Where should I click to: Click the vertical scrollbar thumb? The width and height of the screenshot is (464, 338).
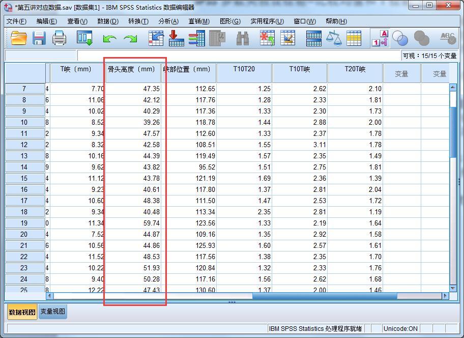pos(453,132)
